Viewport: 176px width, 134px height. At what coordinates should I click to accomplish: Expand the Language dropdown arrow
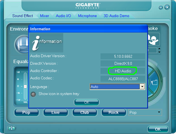coord(142,87)
